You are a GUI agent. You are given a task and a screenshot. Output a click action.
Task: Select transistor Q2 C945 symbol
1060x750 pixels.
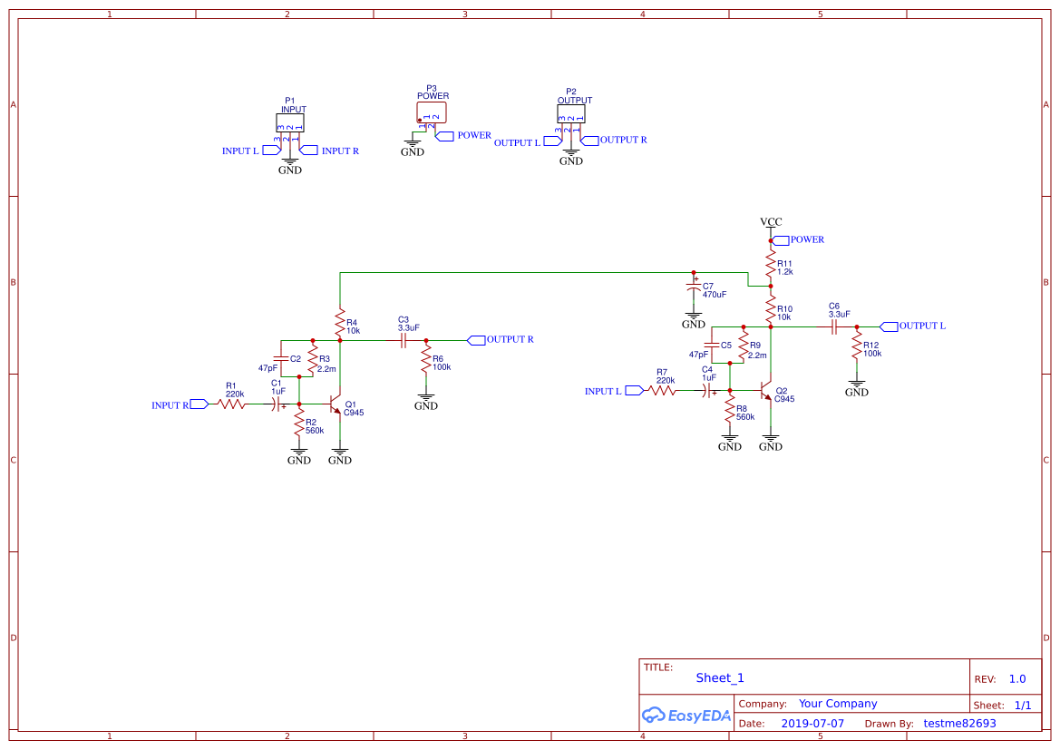(x=766, y=390)
